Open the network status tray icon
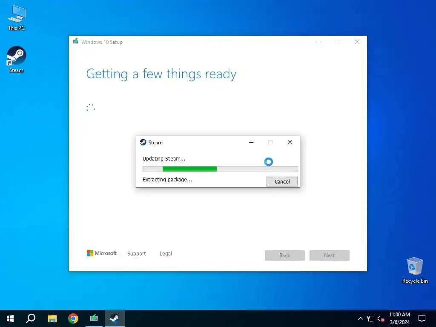This screenshot has height=327, width=436. (x=371, y=318)
